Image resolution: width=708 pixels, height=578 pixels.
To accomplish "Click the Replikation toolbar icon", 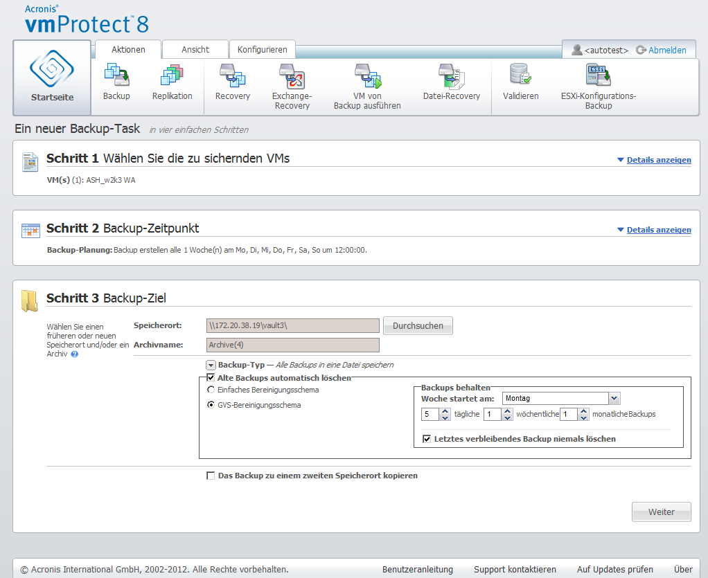I will tap(172, 75).
